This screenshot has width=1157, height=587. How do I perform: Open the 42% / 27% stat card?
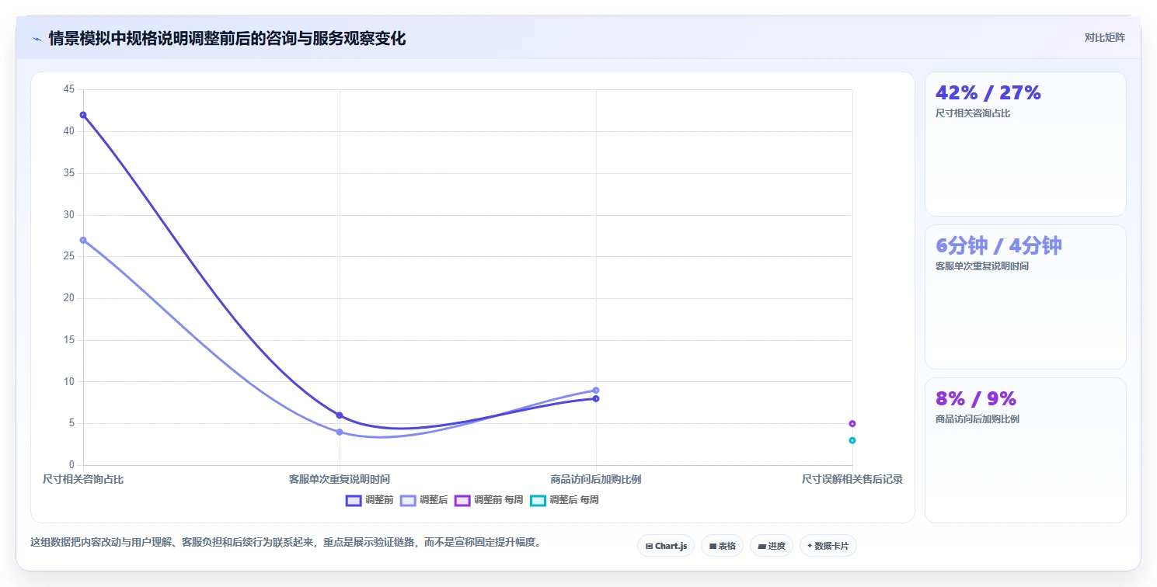coord(1025,144)
